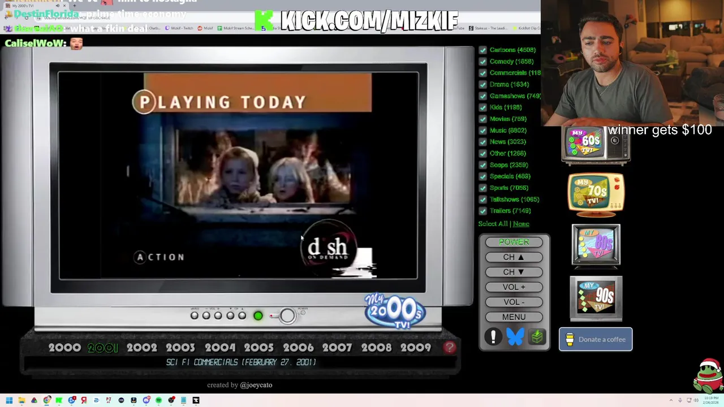Raise volume with VOL + button

514,287
